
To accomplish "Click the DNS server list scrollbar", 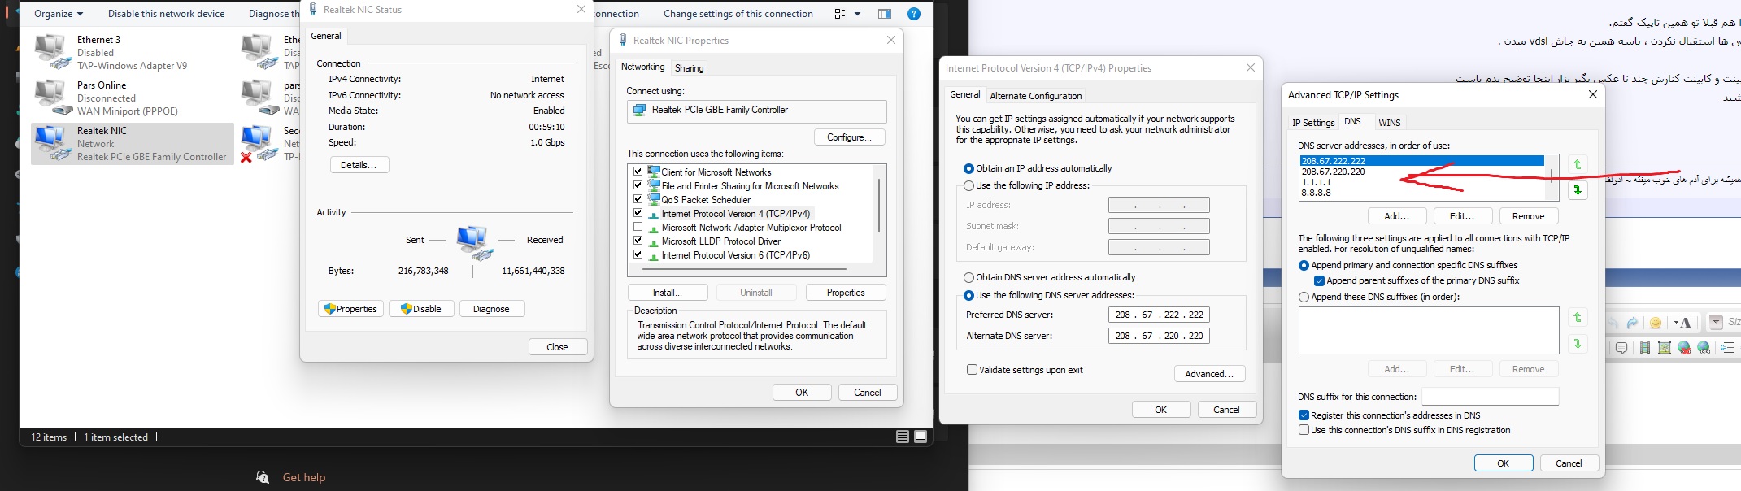I will 1552,176.
